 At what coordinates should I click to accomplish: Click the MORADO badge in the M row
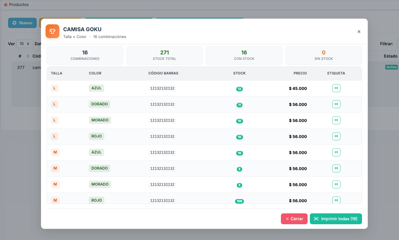(x=100, y=184)
